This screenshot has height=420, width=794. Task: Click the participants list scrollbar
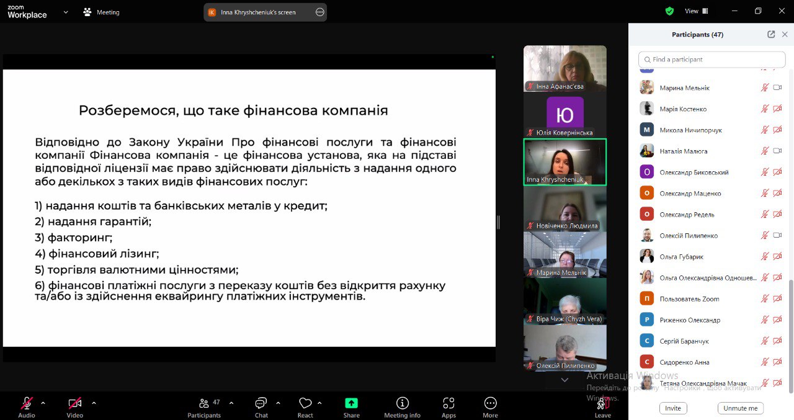(x=790, y=335)
